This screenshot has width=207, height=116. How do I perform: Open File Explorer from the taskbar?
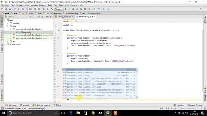tap(78, 113)
